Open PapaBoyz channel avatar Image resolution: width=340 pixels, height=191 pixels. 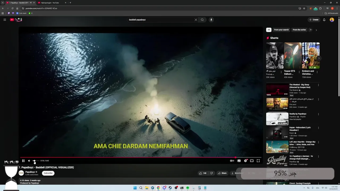pyautogui.click(x=21, y=173)
